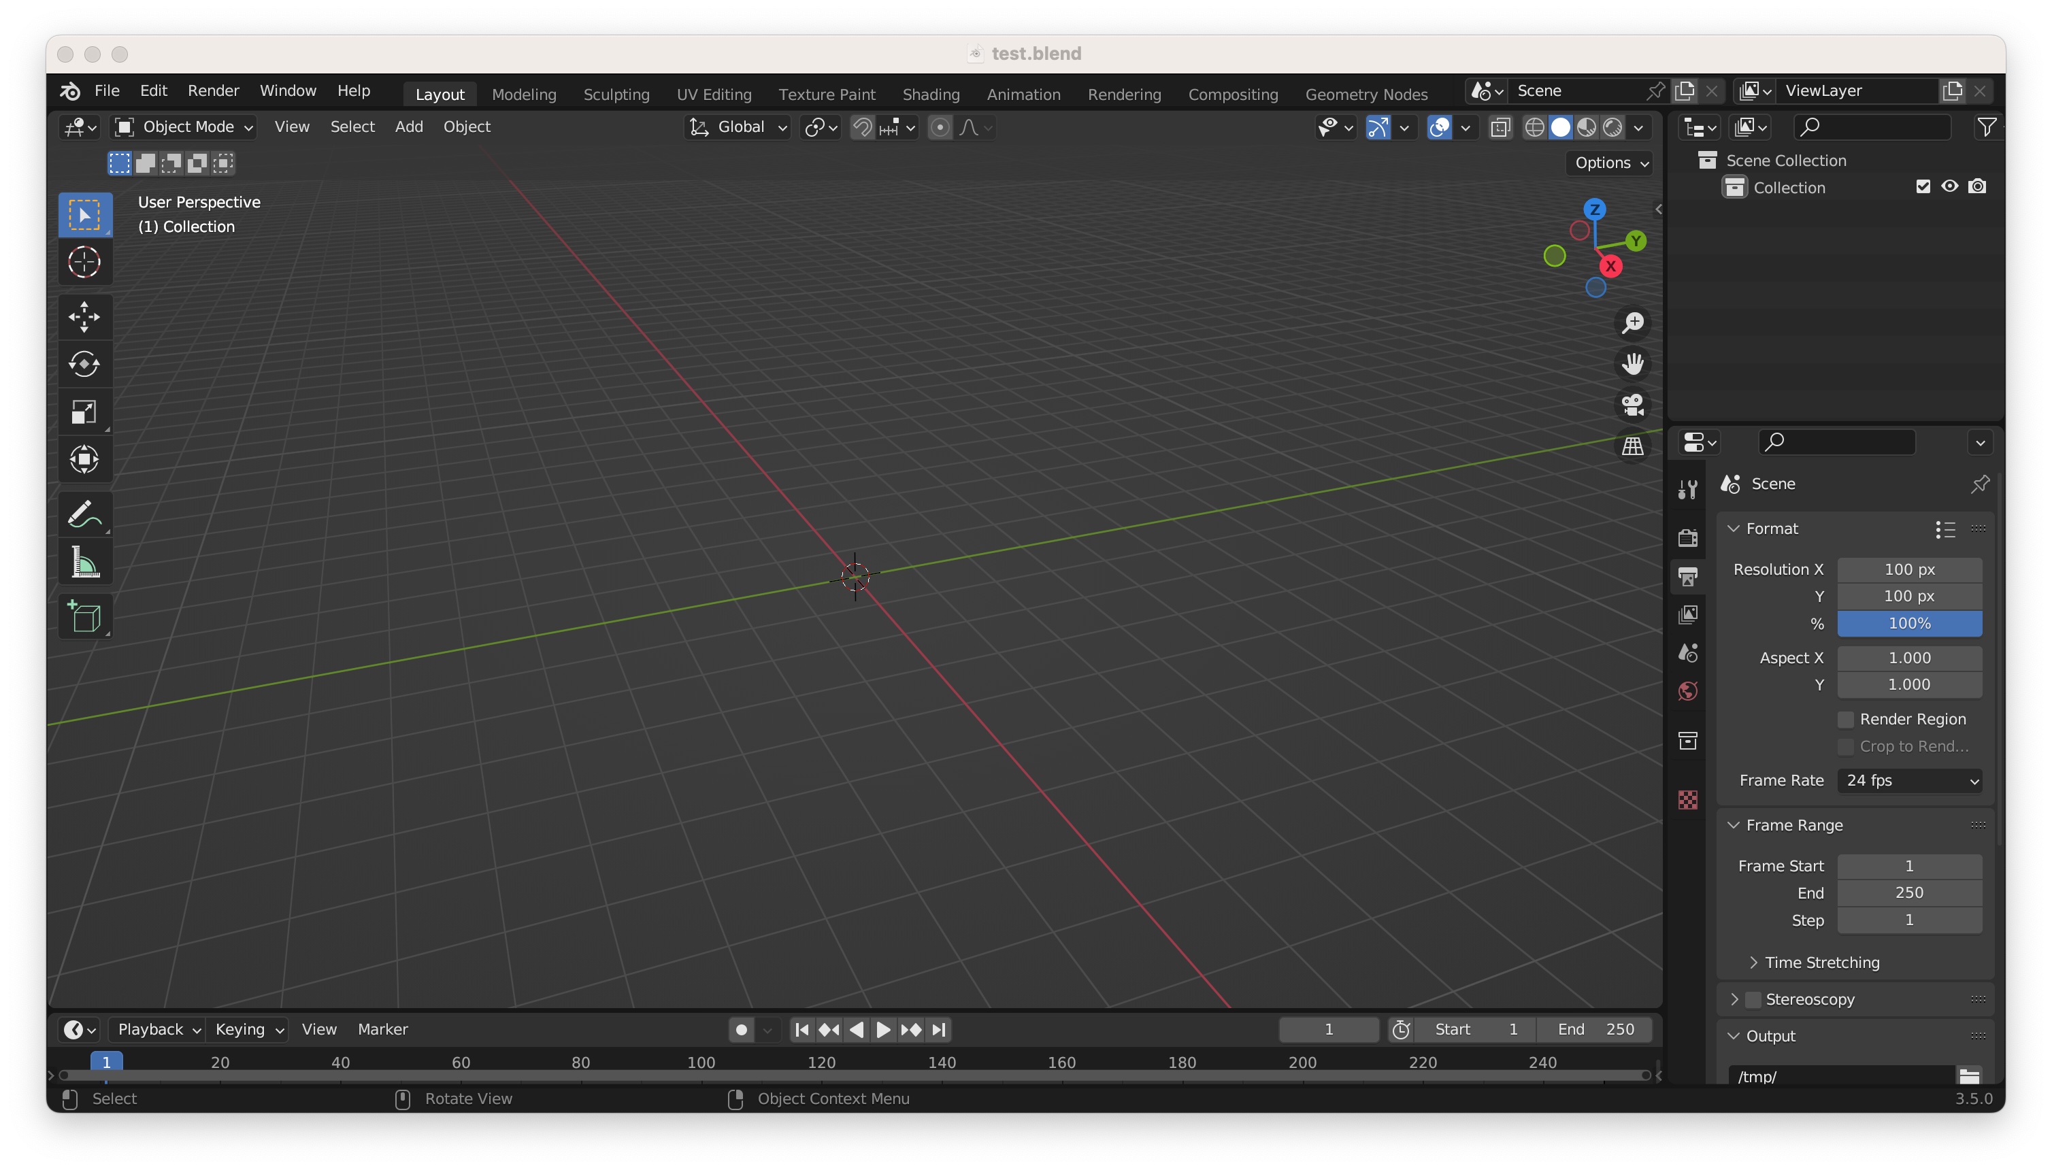Toggle the camera view icon
The image size is (2052, 1170).
(x=1632, y=405)
